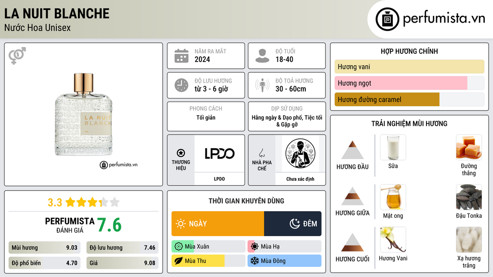Click the Trải nghiệm mùi hương heading
493x277 pixels.
tap(409, 124)
